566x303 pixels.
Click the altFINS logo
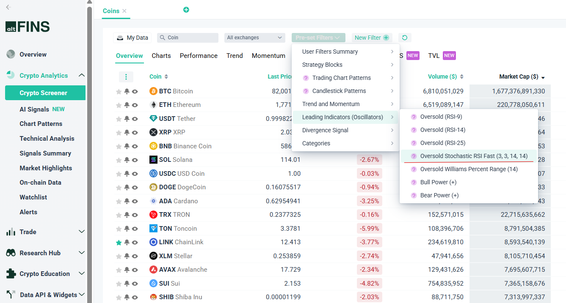point(28,27)
